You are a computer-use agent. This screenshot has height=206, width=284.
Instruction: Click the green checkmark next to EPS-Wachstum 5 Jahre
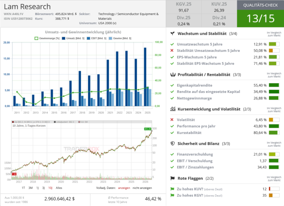coord(172,57)
